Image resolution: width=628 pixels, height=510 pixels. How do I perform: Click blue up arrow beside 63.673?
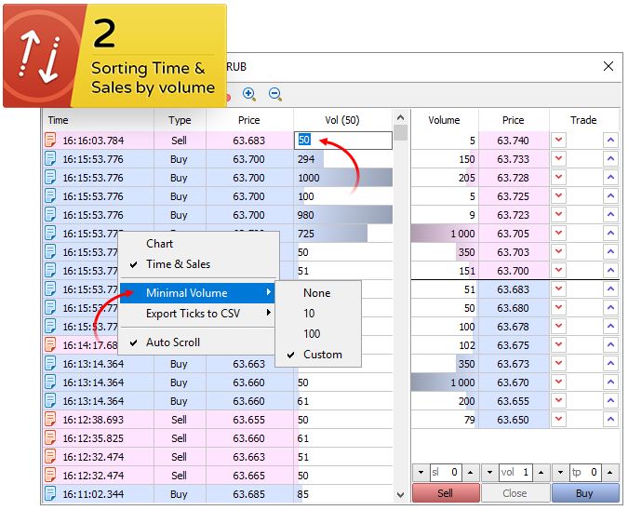tap(610, 363)
